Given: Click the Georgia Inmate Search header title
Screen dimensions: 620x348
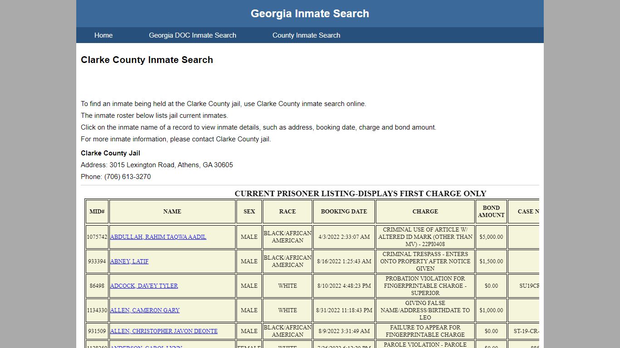Looking at the screenshot, I should point(310,14).
